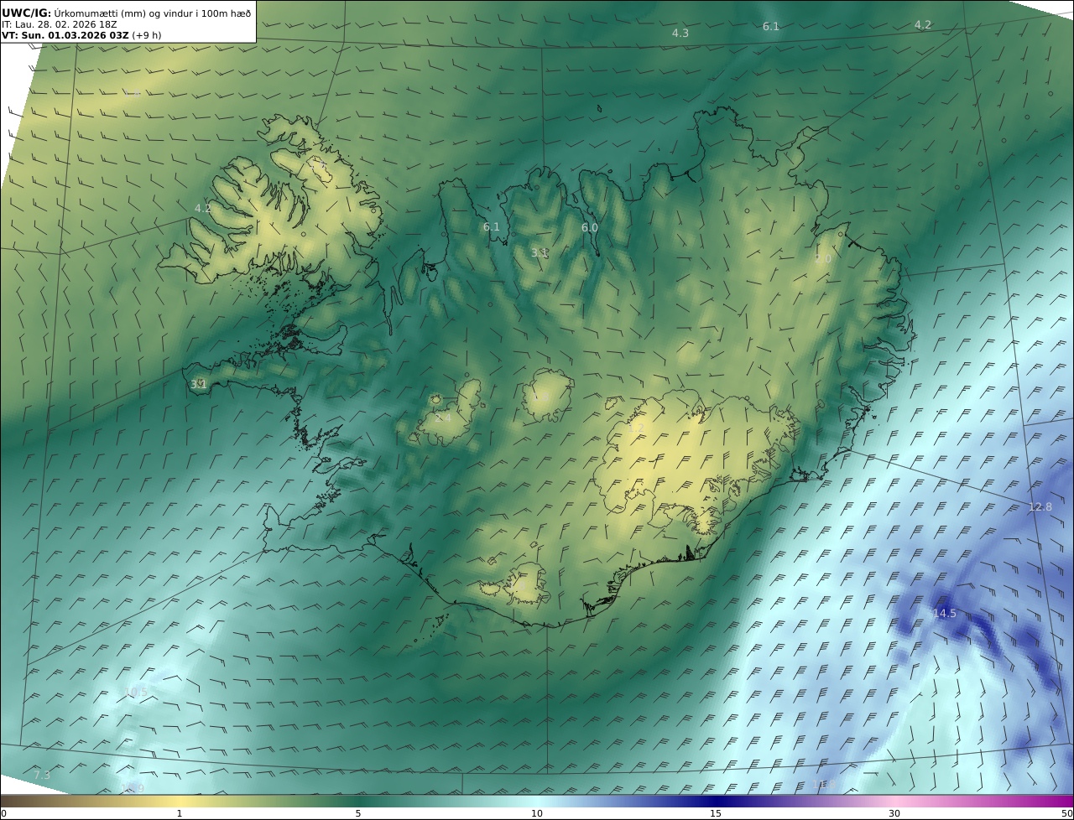The height and width of the screenshot is (820, 1074).
Task: Click the 4.2 value in the top right corner
Action: pos(923,25)
